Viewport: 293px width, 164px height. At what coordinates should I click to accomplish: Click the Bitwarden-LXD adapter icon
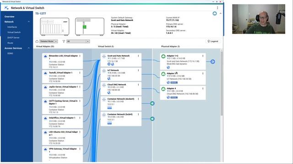(x=45, y=56)
